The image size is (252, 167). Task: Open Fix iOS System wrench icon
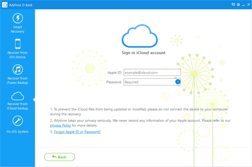click(18, 121)
